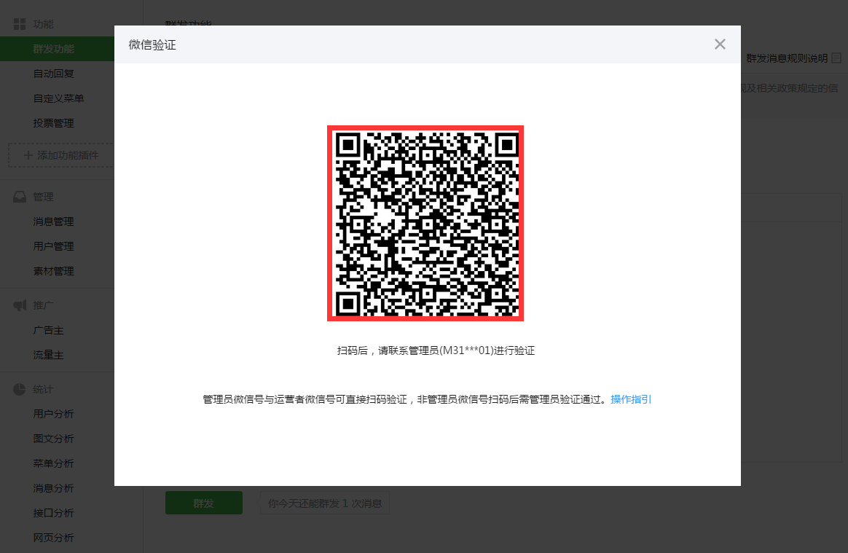Click the 功能 grid icon
This screenshot has width=848, height=553.
[x=20, y=23]
